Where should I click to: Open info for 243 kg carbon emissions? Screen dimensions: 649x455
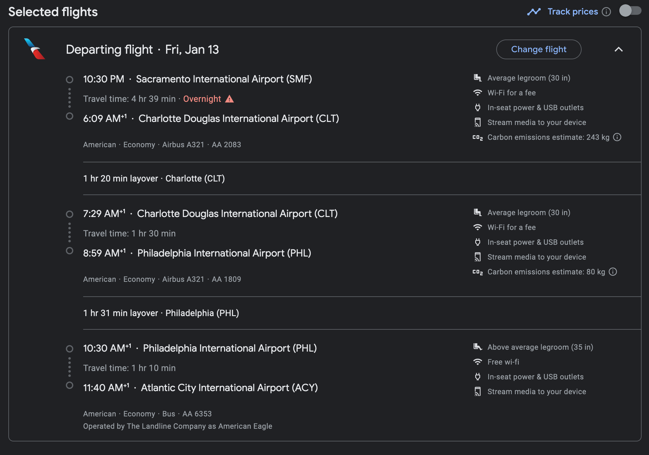617,137
